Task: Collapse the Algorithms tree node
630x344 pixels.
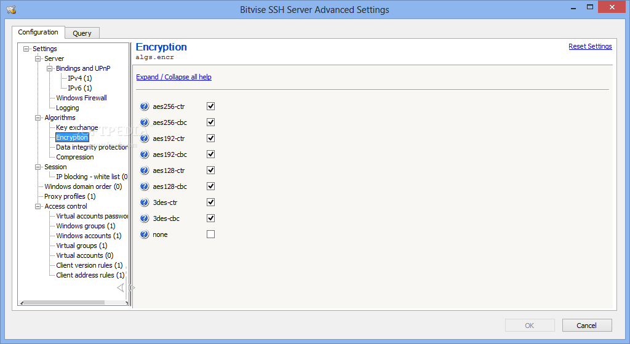Action: (x=38, y=118)
